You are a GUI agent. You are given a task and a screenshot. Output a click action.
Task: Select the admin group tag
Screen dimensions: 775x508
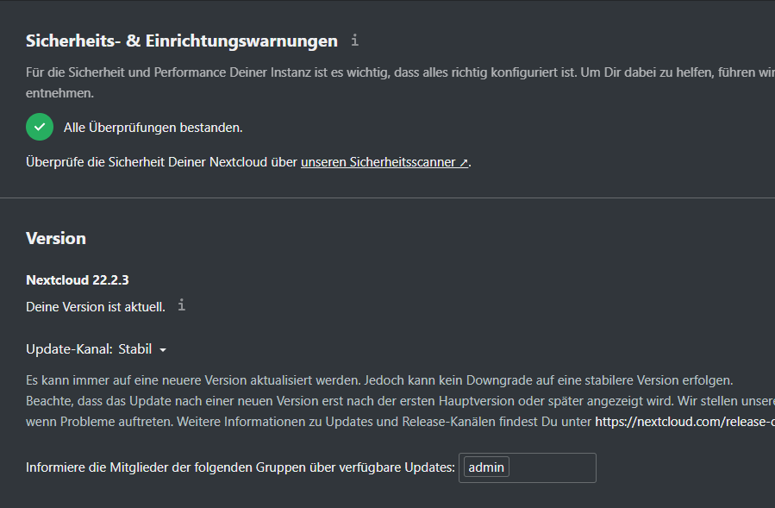486,467
